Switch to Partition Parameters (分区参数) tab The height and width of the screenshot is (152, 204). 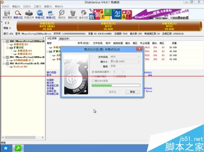click(x=52, y=39)
